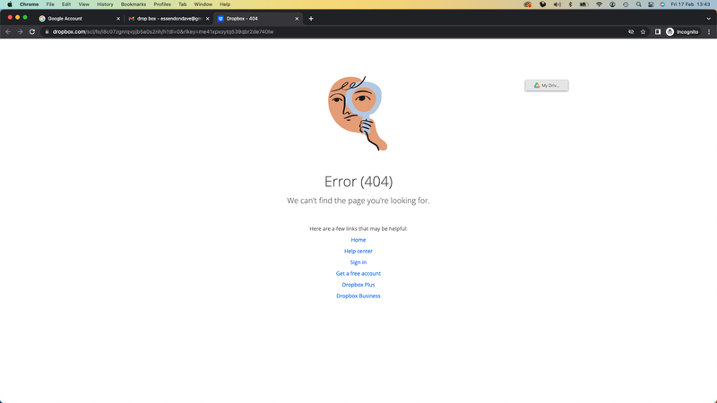Follow the Home link
This screenshot has width=717, height=403.
tap(358, 240)
